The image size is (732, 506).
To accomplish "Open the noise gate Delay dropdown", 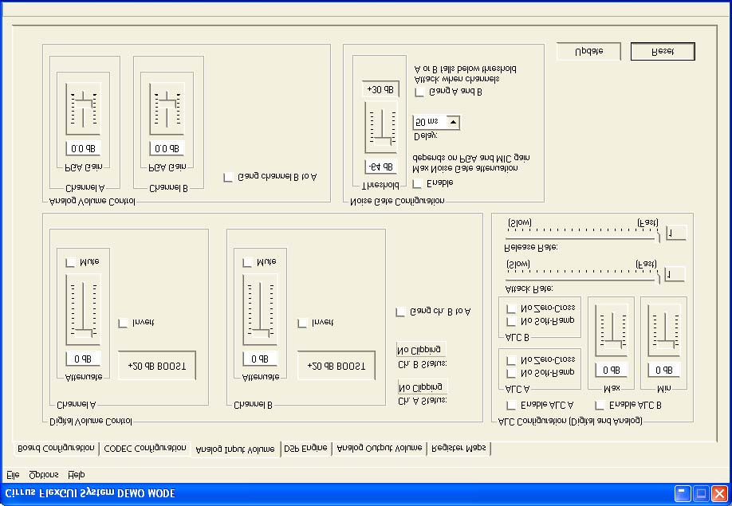I will coord(452,122).
